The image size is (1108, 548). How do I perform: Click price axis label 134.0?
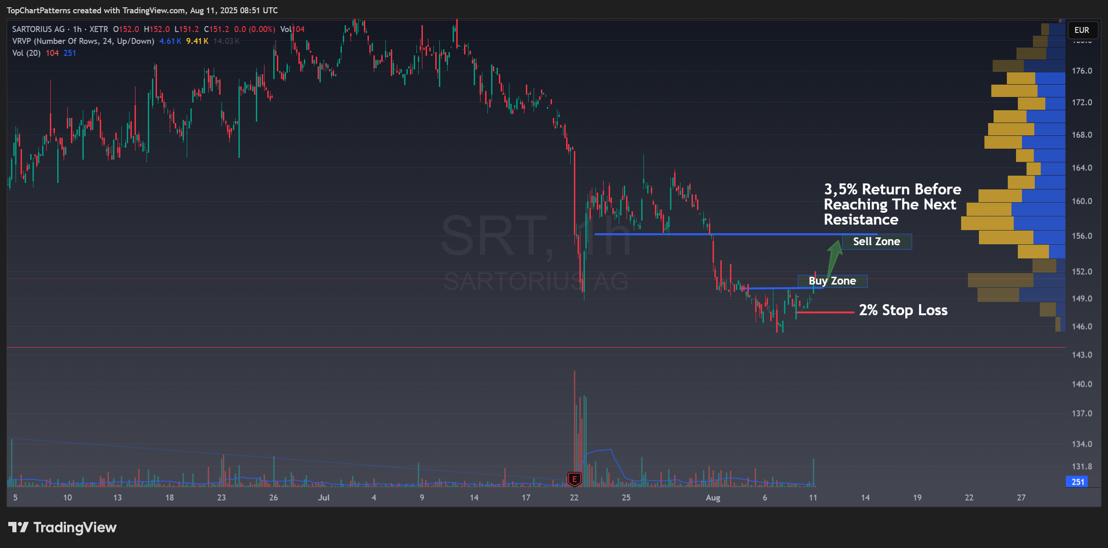click(1082, 444)
